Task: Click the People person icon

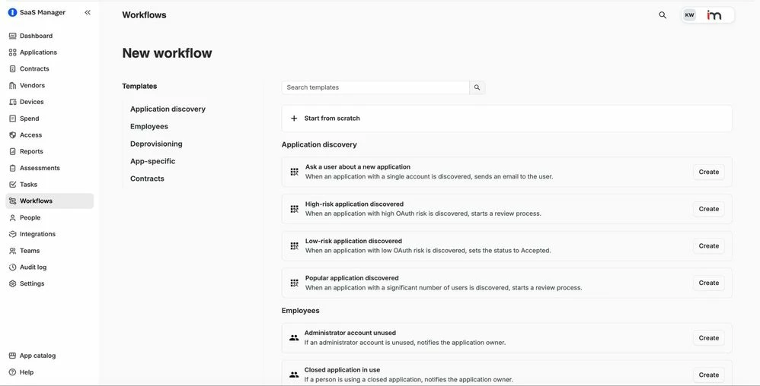Action: point(13,217)
